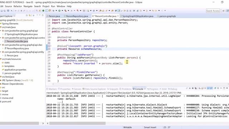Collapse the code fold at line 19
Screen dimensions: 229x129
point(51,37)
